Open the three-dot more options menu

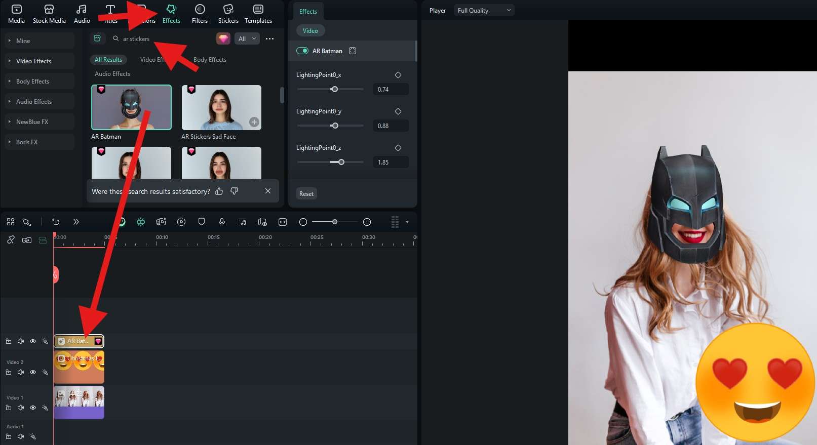tap(269, 38)
